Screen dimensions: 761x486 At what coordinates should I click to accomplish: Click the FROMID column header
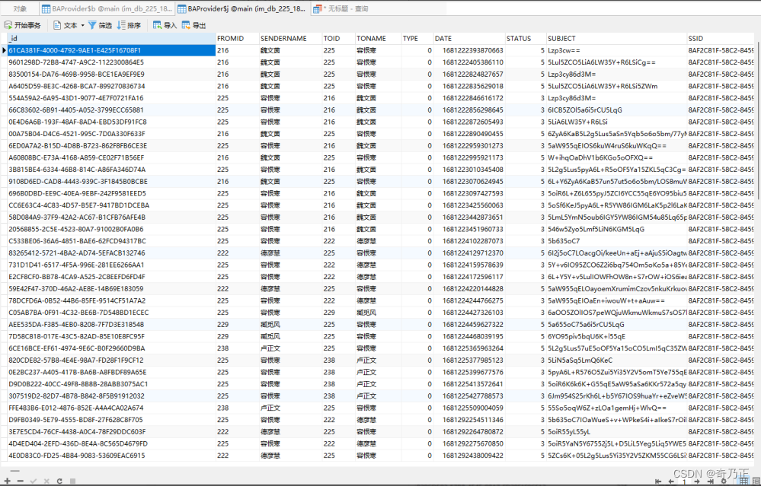point(238,38)
